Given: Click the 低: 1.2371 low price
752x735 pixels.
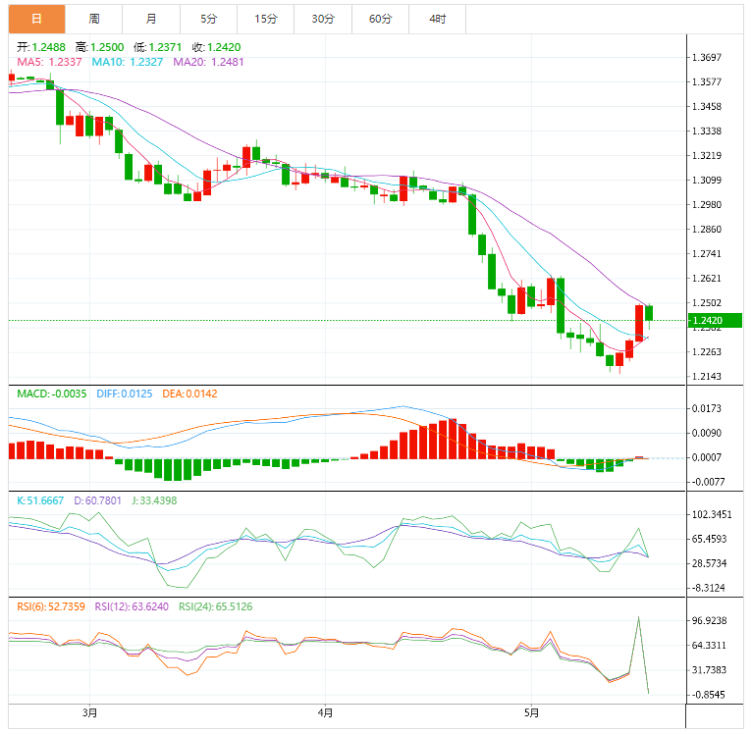Looking at the screenshot, I should pyautogui.click(x=157, y=47).
